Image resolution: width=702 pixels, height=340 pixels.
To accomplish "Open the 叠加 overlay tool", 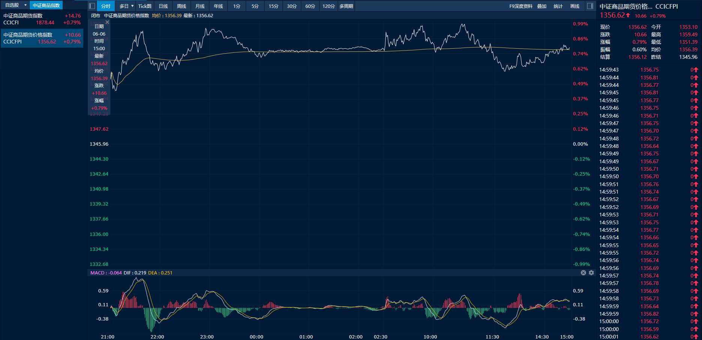I will [542, 6].
